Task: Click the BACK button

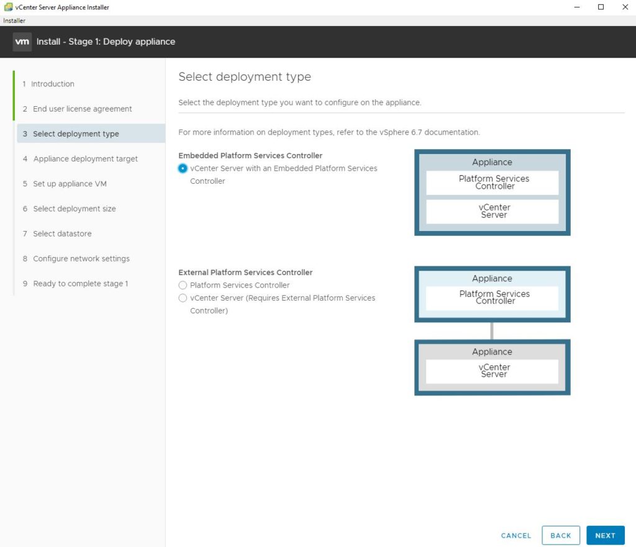Action: [x=561, y=535]
